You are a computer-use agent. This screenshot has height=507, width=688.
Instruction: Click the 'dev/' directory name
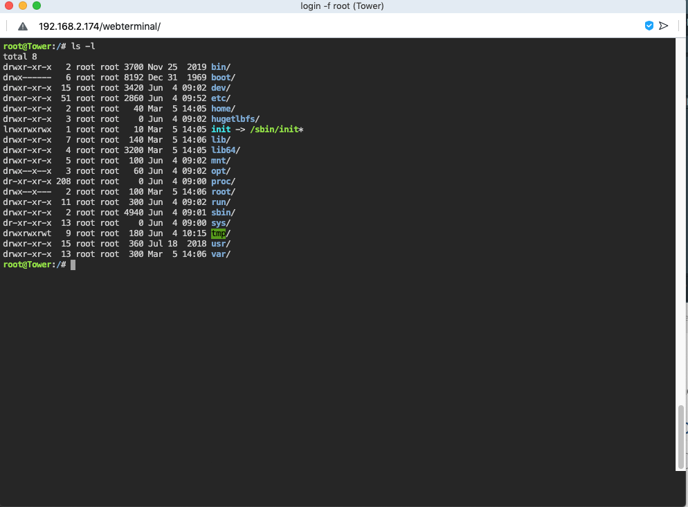coord(221,88)
